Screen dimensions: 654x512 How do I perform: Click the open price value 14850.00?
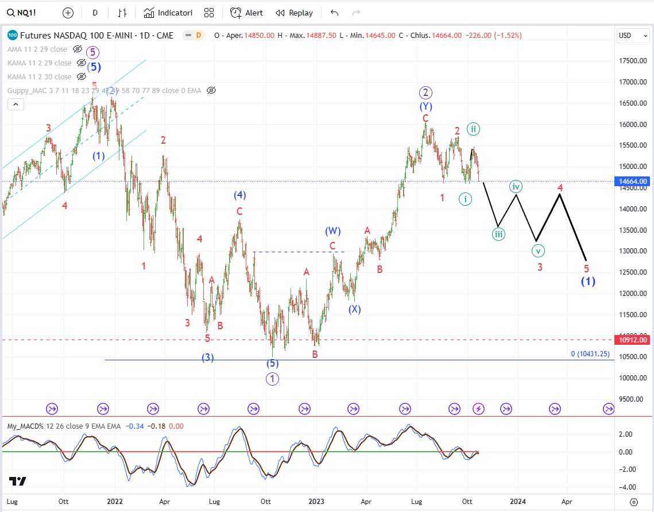tap(259, 36)
